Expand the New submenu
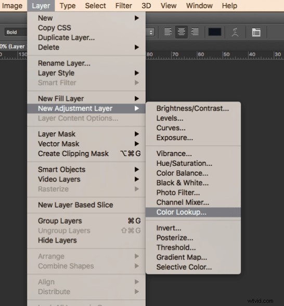The height and width of the screenshot is (306, 284). [x=86, y=18]
